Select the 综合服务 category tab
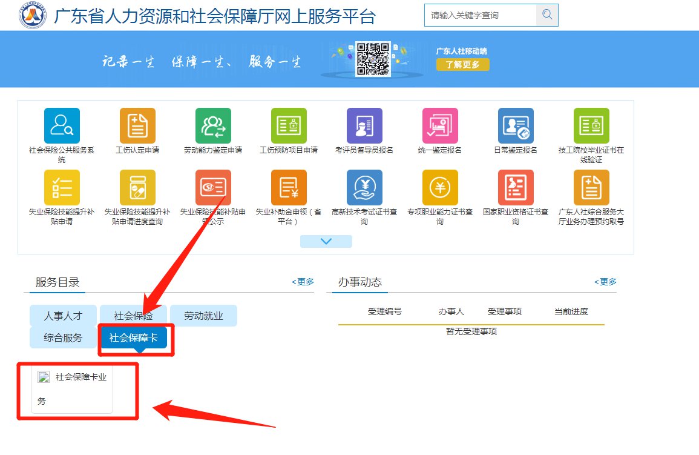Viewport: 699px width, 455px height. click(x=63, y=338)
